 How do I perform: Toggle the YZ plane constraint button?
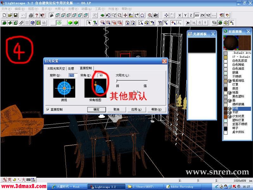208,15
